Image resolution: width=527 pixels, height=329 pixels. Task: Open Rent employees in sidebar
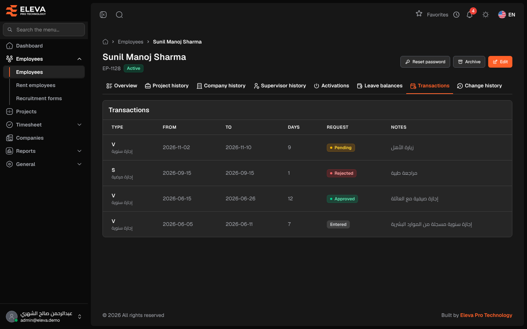pyautogui.click(x=36, y=85)
